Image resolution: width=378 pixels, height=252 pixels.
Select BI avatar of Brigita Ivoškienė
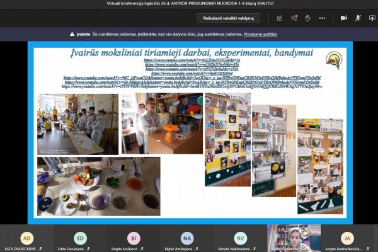[x=134, y=238]
